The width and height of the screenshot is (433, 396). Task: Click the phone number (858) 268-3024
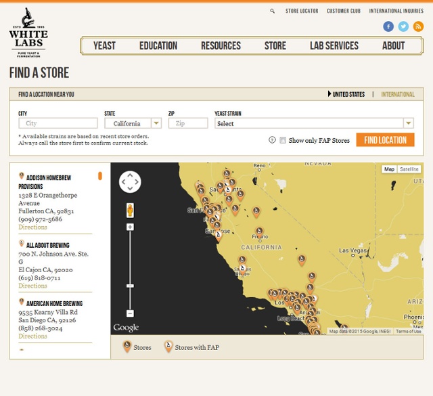click(41, 328)
